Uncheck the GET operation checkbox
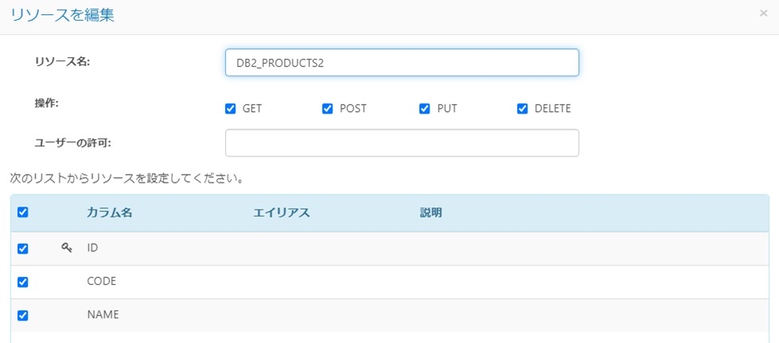 click(x=231, y=109)
